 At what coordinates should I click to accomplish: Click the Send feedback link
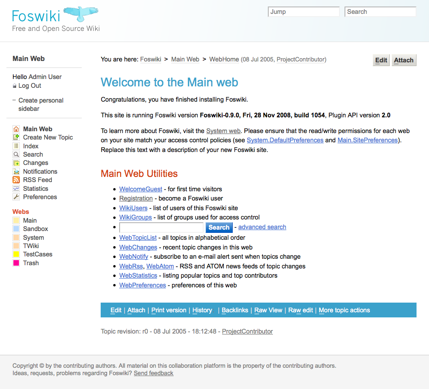pyautogui.click(x=153, y=373)
